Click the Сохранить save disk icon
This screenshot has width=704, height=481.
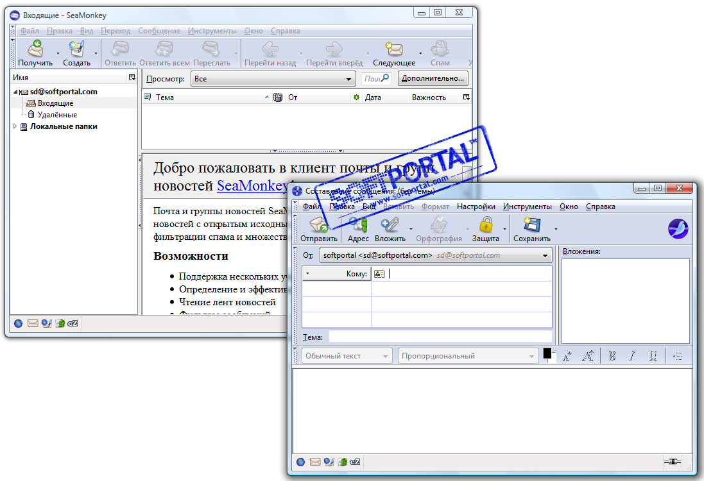click(532, 225)
